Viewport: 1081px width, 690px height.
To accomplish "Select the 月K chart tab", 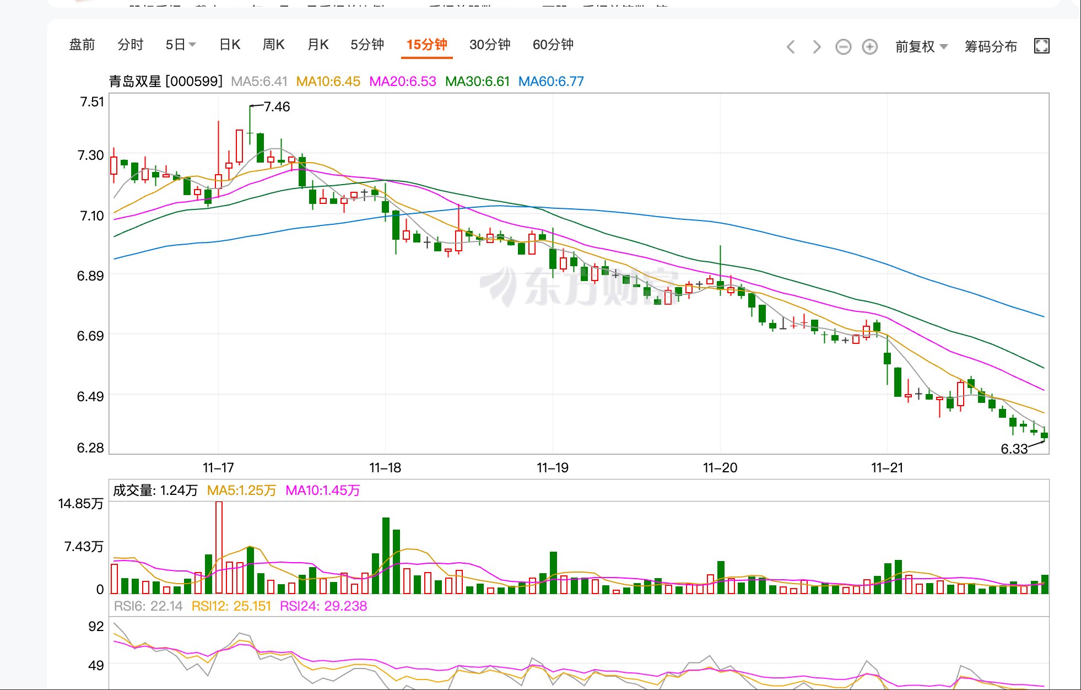I will (318, 45).
